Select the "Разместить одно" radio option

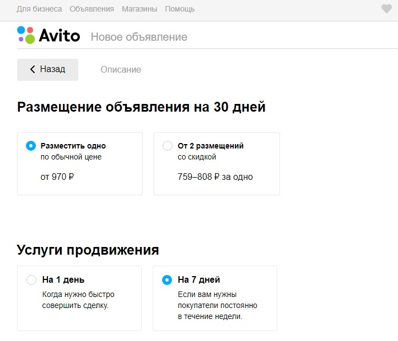tap(31, 146)
